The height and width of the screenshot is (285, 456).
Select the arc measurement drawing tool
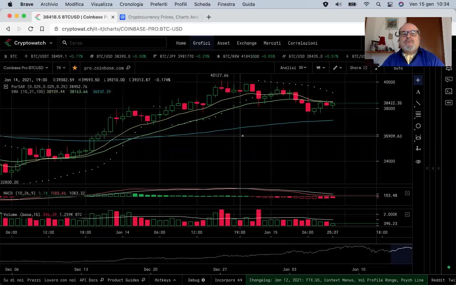coord(418,137)
